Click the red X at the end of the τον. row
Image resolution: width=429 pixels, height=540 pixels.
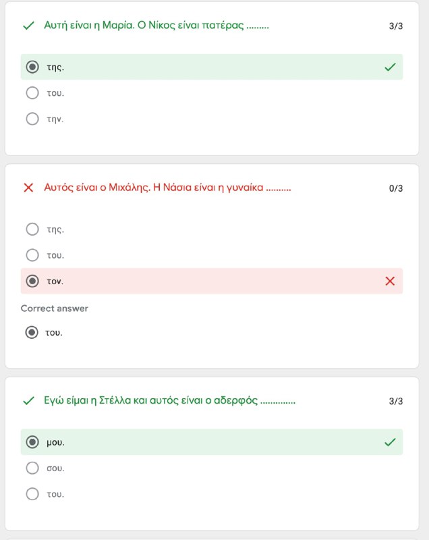390,281
